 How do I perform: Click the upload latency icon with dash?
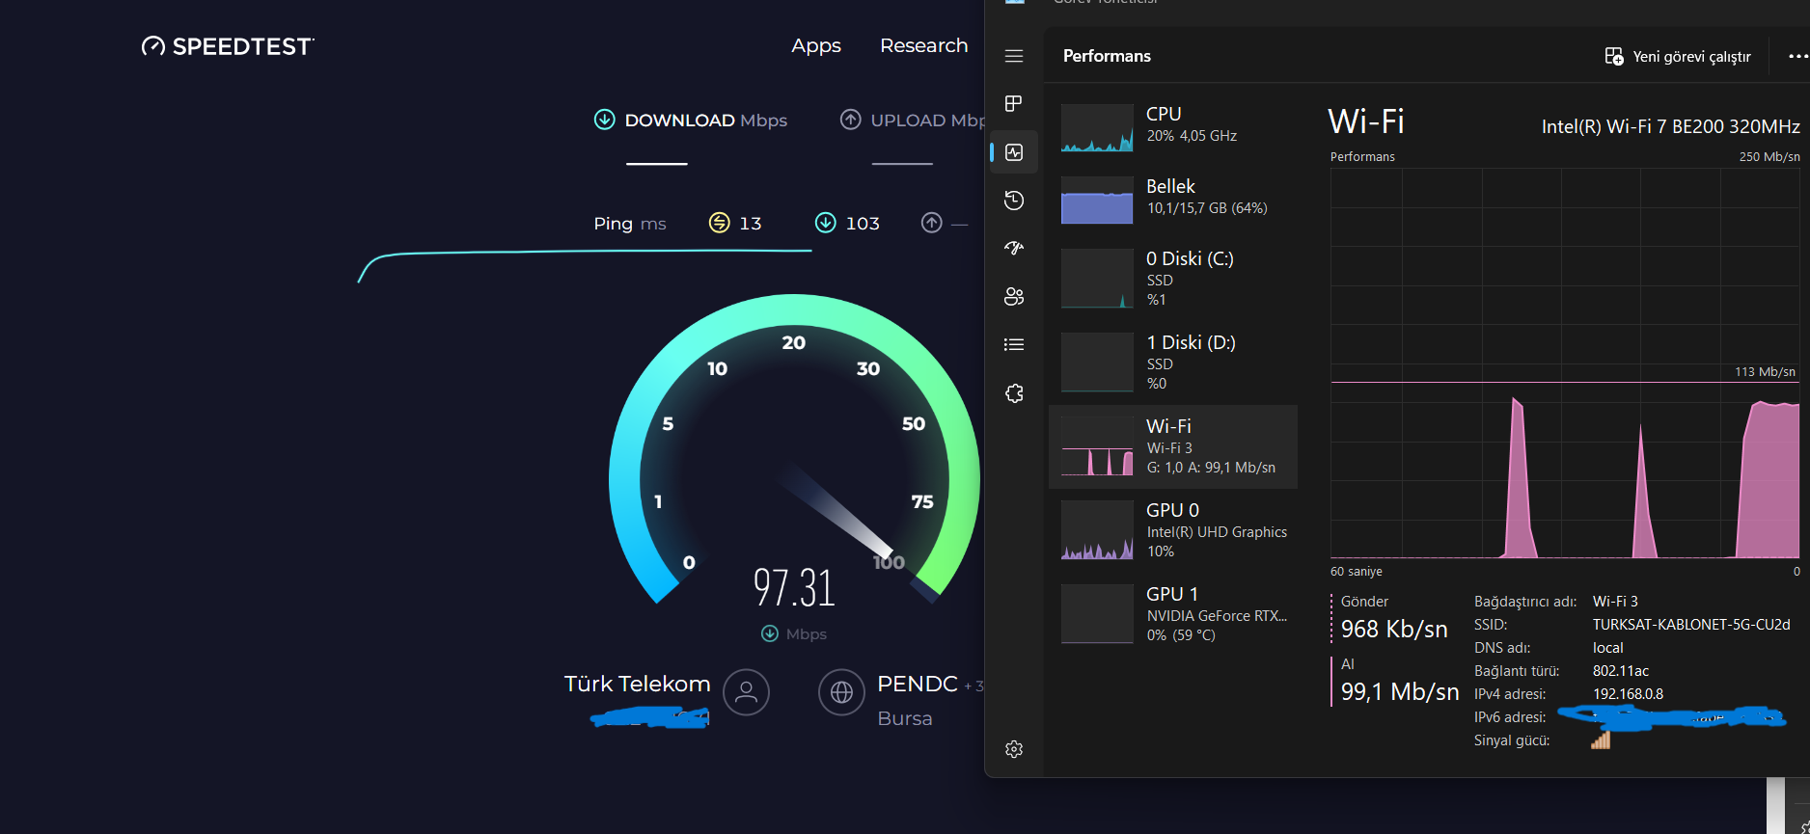tap(931, 223)
